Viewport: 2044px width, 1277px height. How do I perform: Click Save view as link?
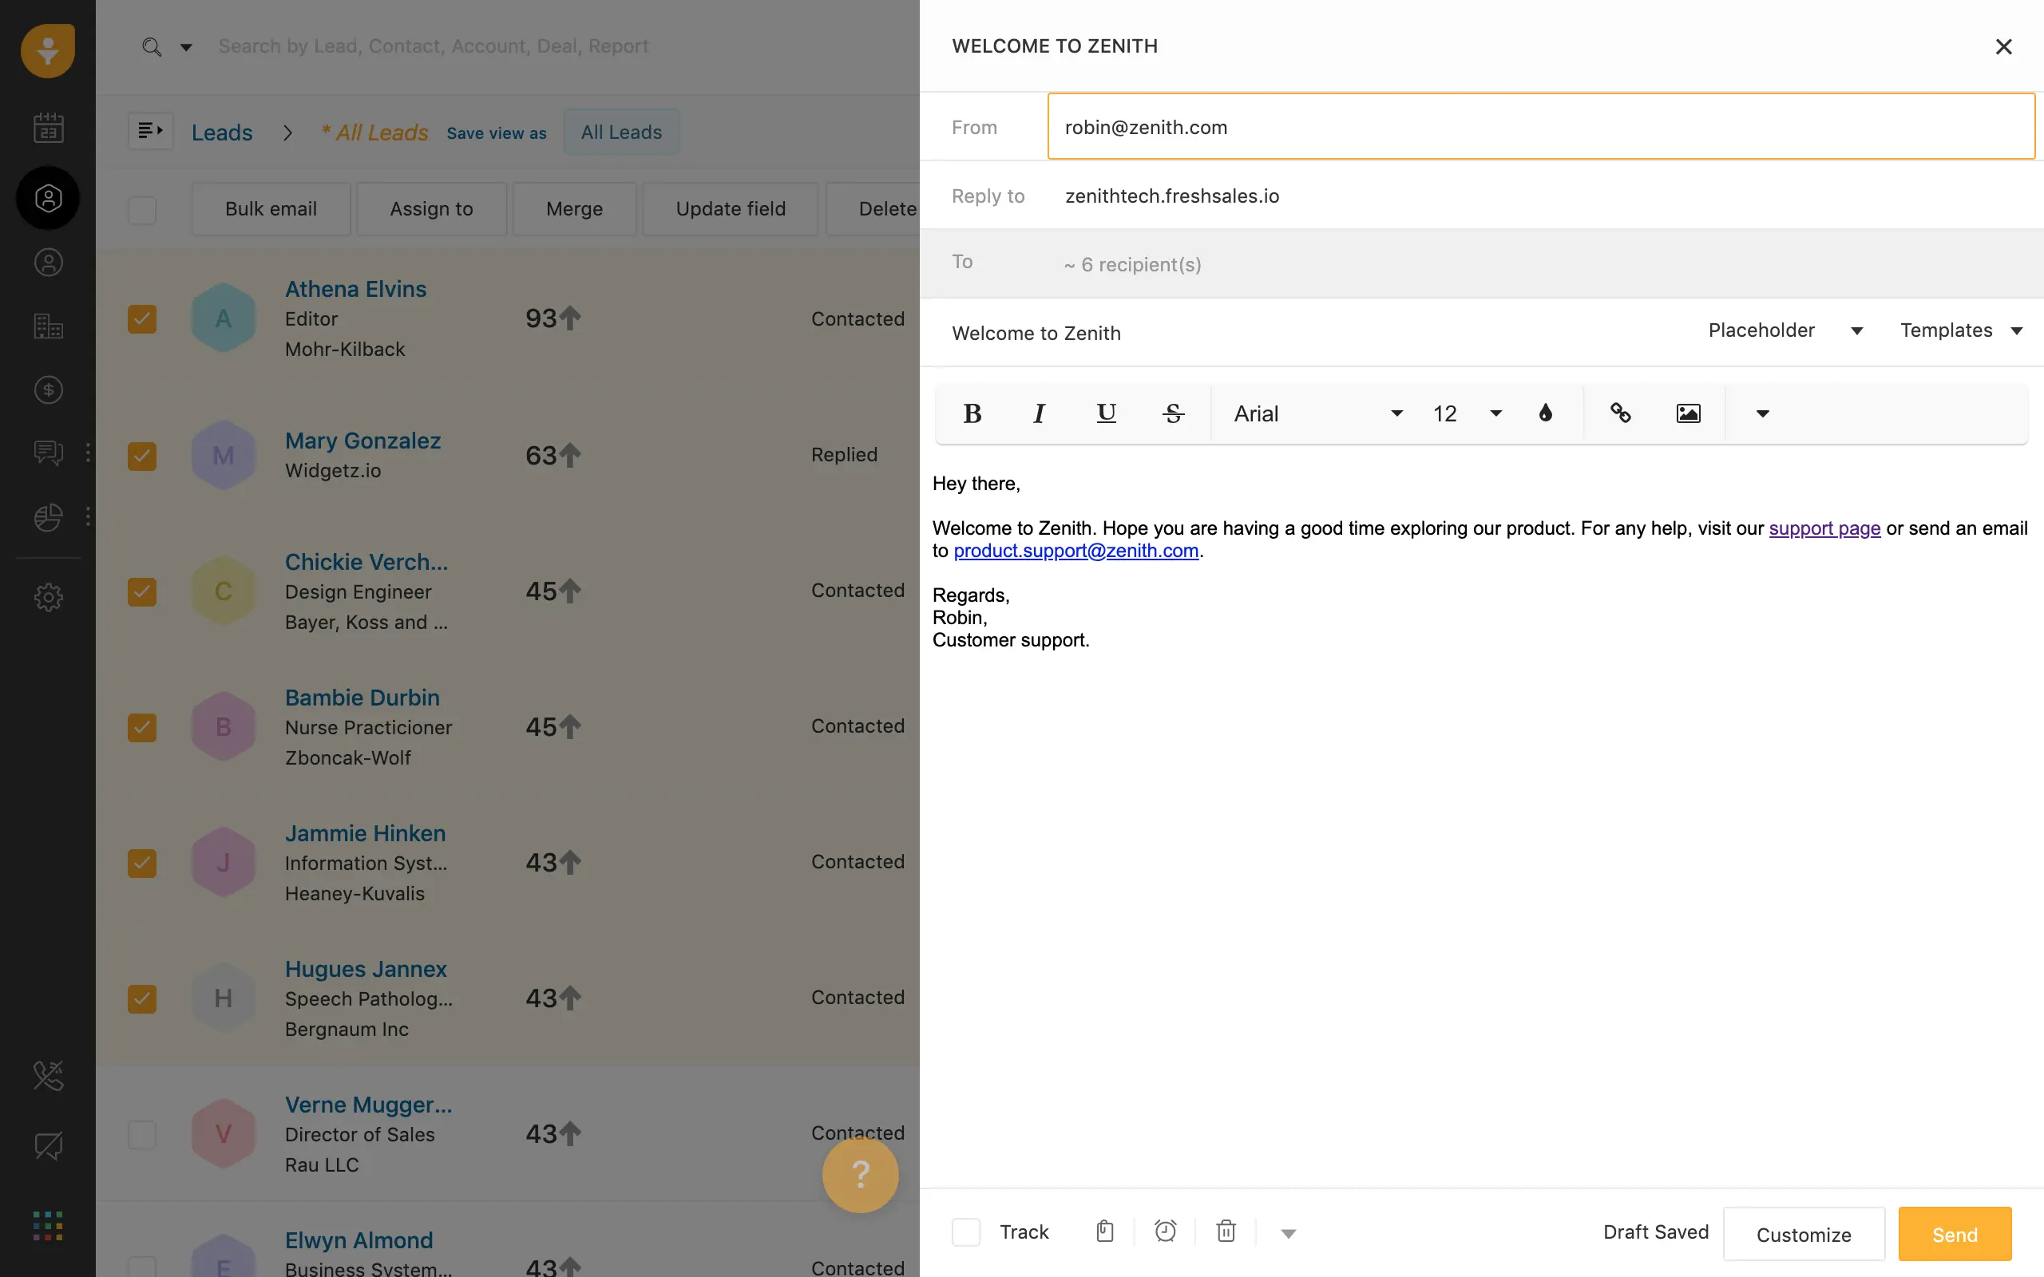(x=496, y=132)
